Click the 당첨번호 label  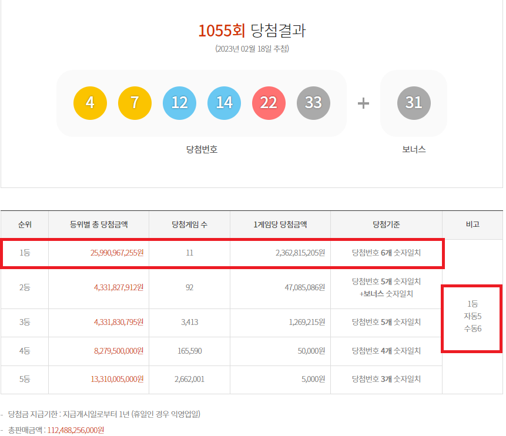tap(202, 149)
